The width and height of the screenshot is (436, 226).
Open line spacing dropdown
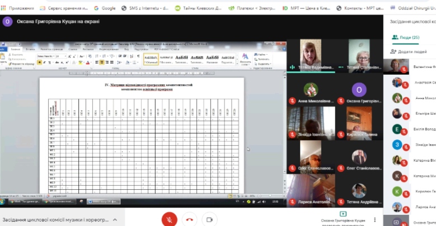point(120,62)
